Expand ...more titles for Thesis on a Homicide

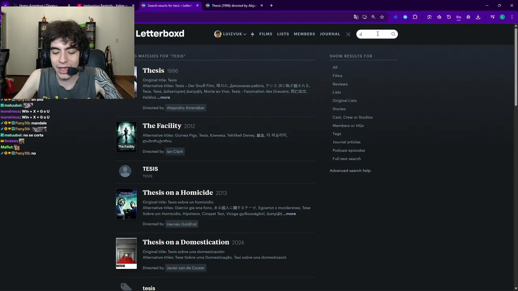289,214
